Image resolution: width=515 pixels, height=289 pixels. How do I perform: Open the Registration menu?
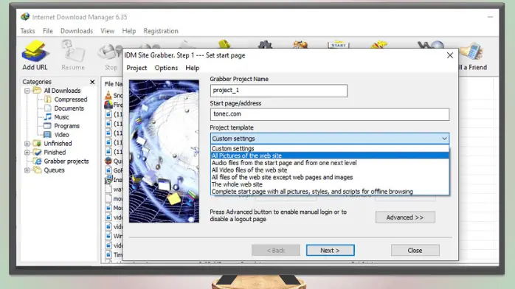[161, 31]
